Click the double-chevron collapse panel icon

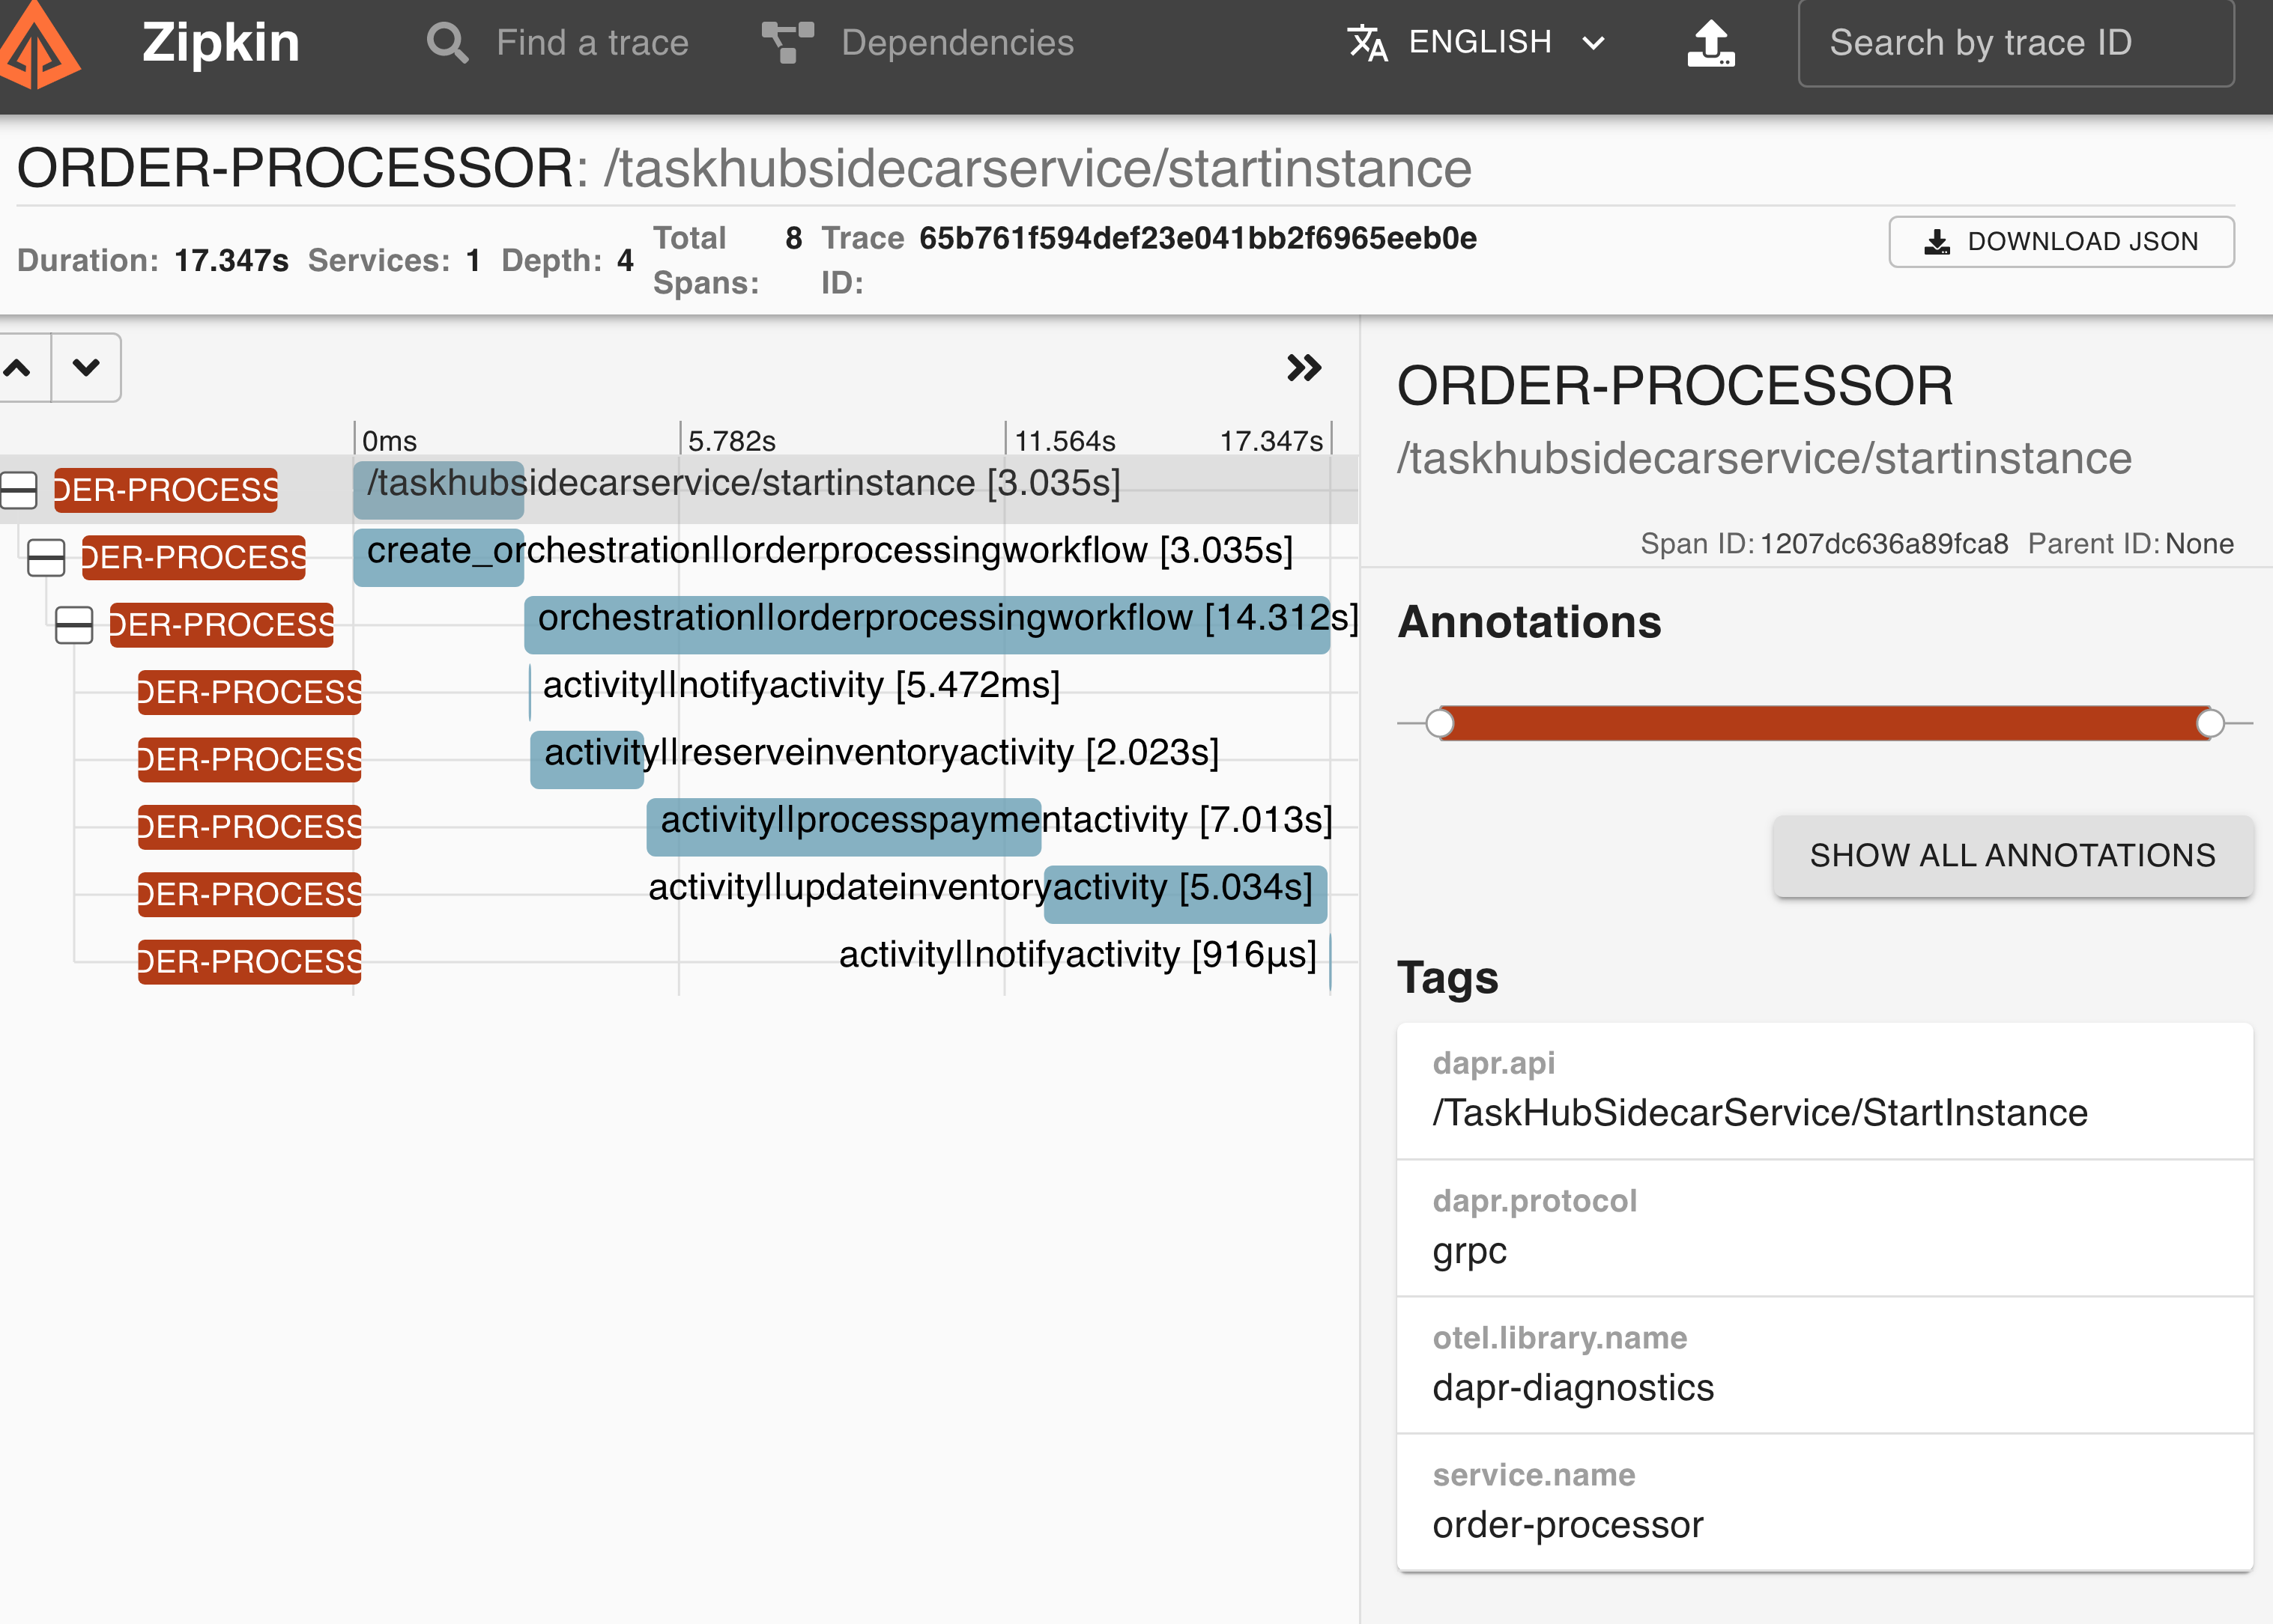[1303, 368]
